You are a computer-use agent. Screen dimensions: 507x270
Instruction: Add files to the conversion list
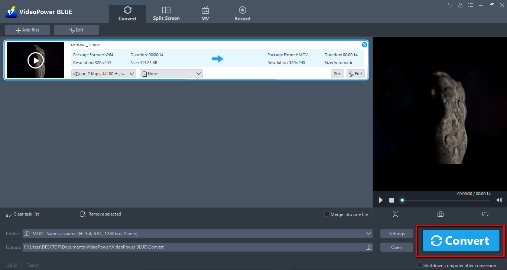(27, 30)
